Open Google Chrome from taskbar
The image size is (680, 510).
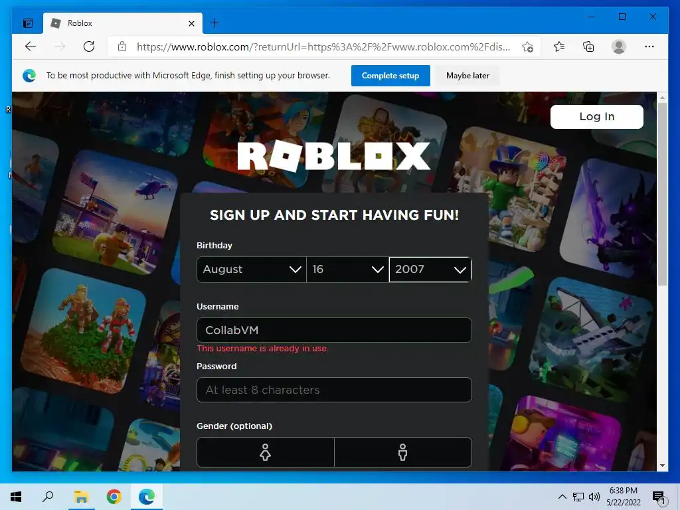(x=114, y=497)
